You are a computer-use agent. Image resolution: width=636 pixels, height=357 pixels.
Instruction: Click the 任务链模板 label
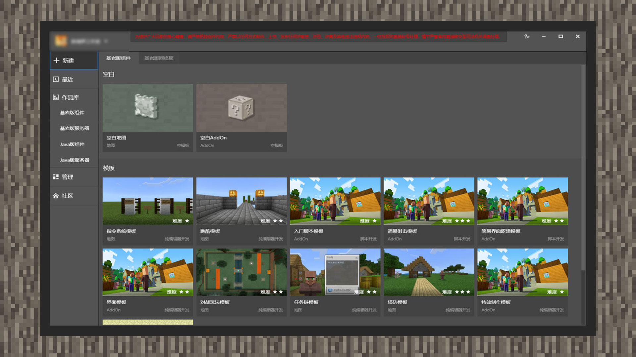tap(306, 302)
